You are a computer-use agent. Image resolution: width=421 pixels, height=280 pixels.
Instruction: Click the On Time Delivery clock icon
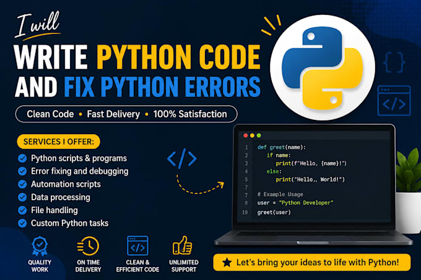tap(88, 246)
